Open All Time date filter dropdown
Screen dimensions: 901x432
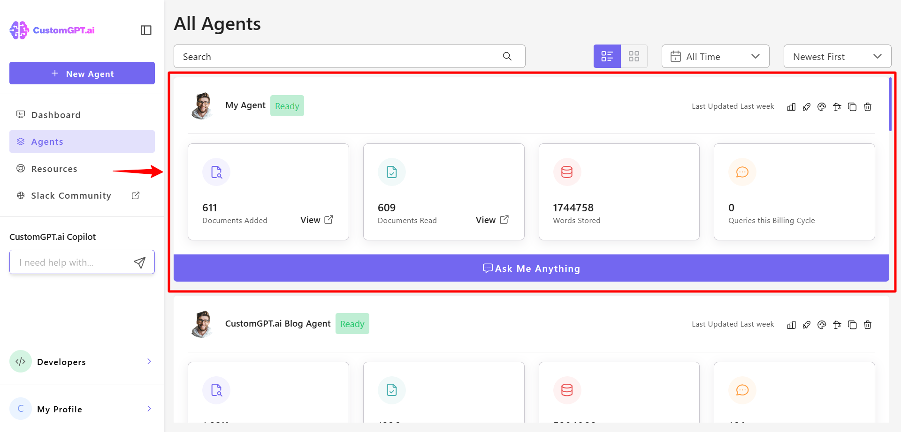(716, 56)
